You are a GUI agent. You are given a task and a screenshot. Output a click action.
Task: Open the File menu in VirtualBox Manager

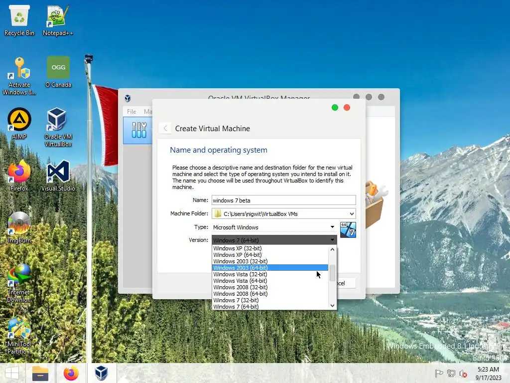coord(131,111)
